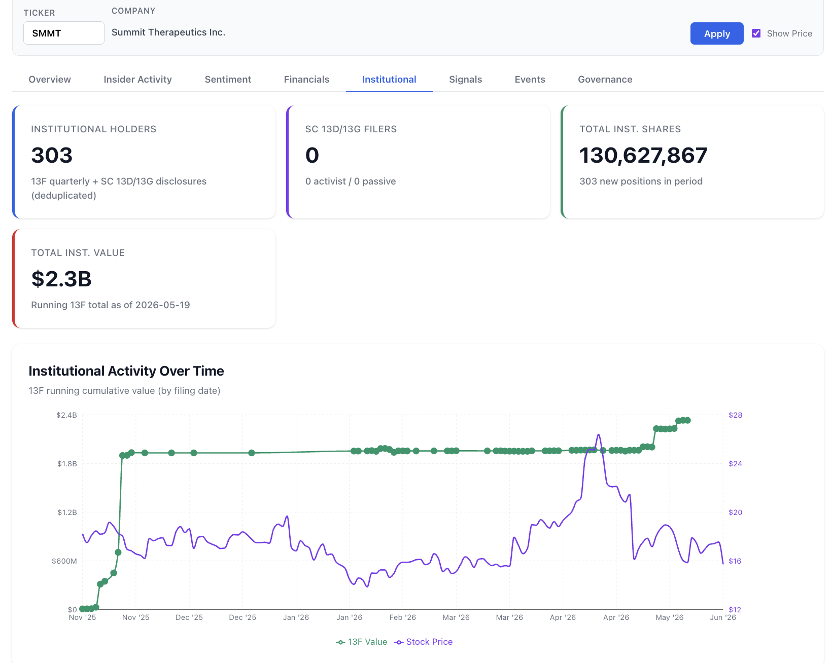Click the '13F running cumulative value' subtitle
Image resolution: width=832 pixels, height=663 pixels.
click(124, 390)
